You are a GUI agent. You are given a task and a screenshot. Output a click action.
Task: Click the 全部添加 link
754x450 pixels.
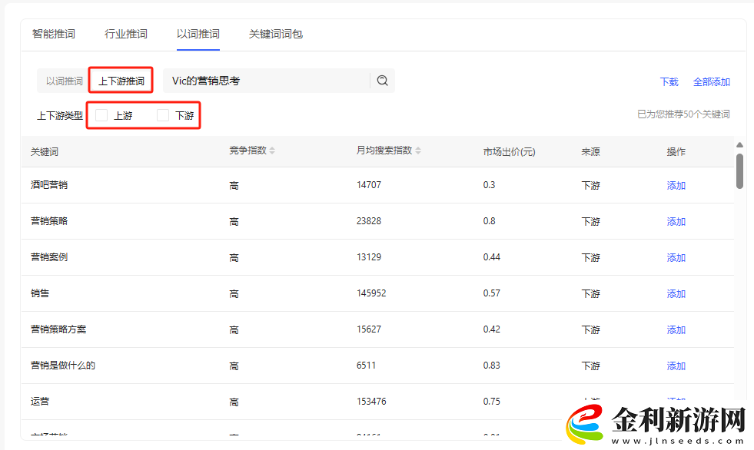[x=711, y=82]
